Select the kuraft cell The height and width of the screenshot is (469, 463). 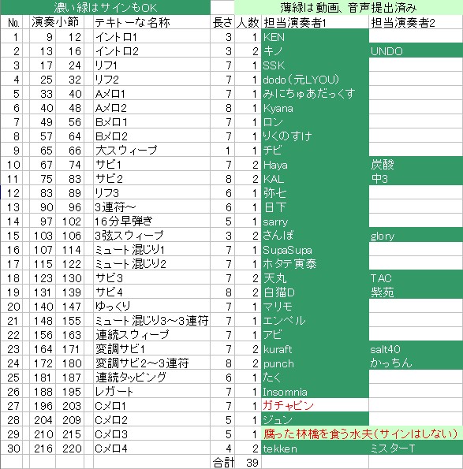[315, 348]
